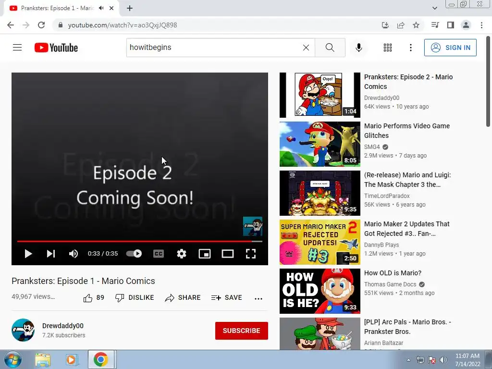Open How OLD is Mario thumbnail
Screen dimensions: 492x369
pos(320,291)
